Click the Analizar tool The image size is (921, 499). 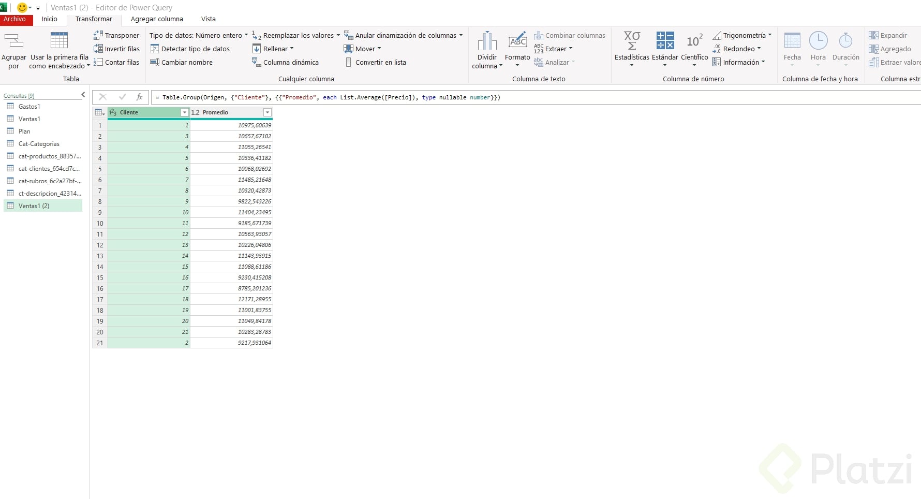[555, 62]
